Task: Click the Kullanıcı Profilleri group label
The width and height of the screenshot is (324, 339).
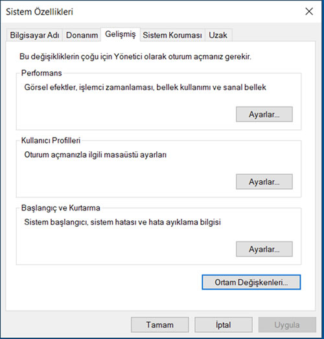Action: 51,140
